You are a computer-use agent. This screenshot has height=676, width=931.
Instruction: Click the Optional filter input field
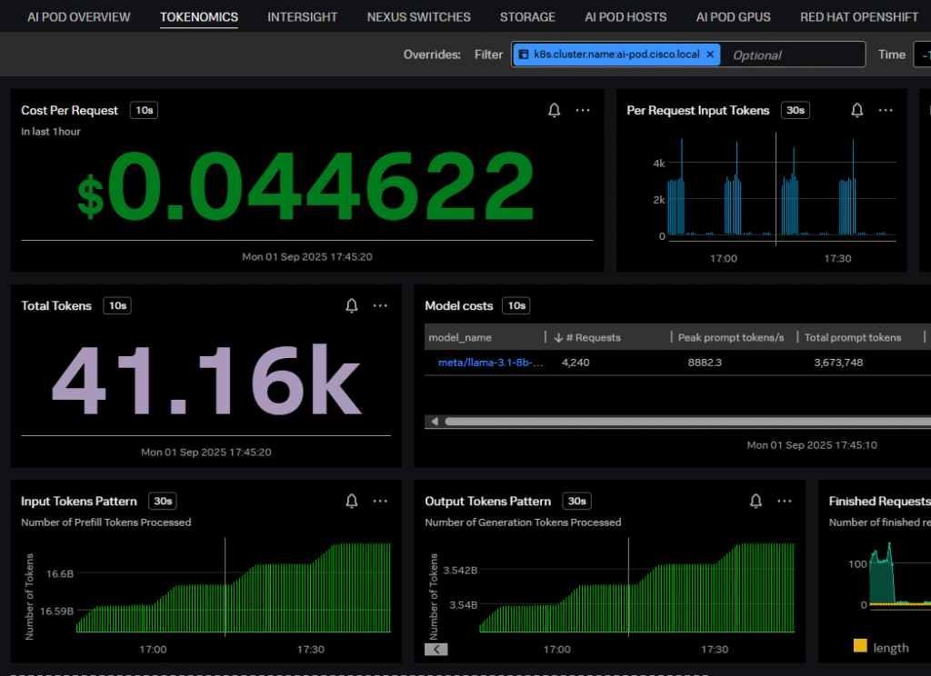[791, 55]
